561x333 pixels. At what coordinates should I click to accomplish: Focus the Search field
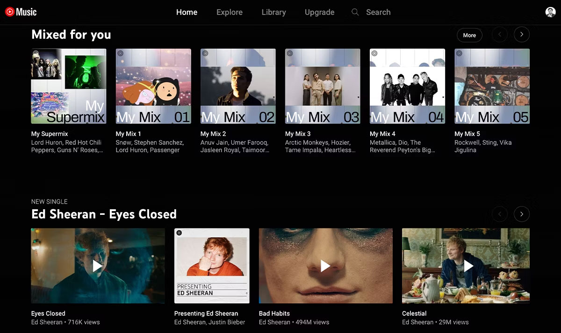[378, 12]
